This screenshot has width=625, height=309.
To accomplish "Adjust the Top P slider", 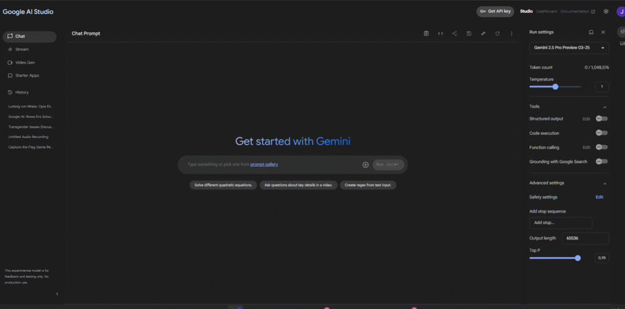I will coord(555,258).
